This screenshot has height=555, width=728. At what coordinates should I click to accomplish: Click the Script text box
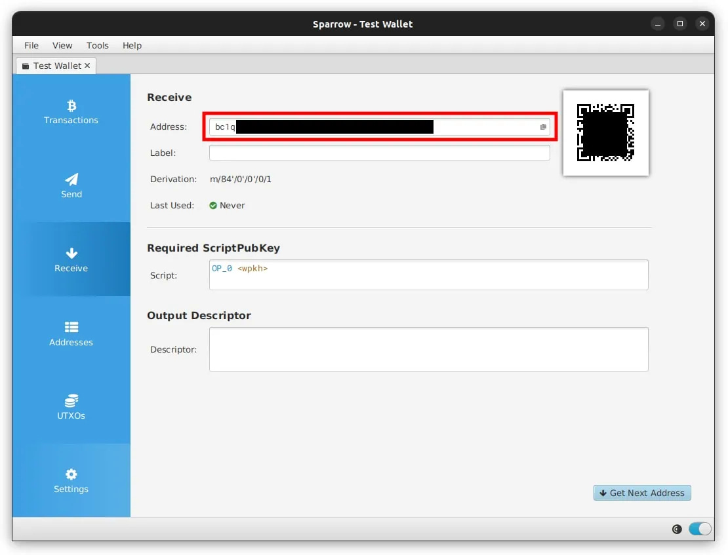[428, 275]
